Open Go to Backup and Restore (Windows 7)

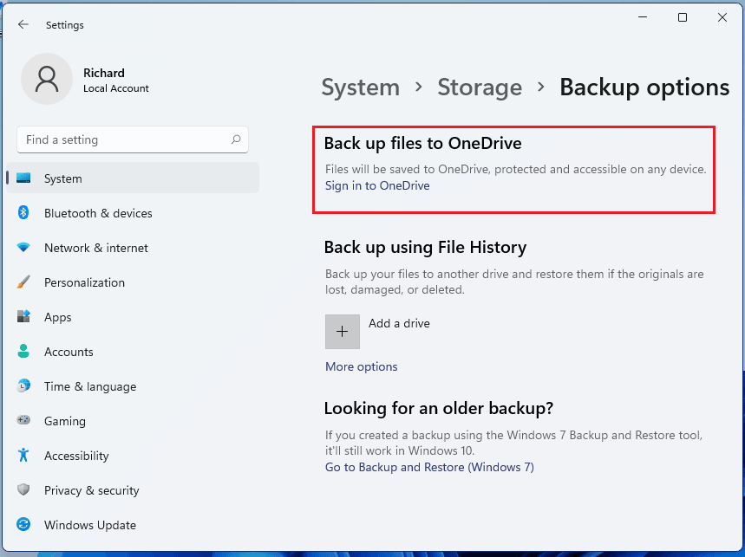(x=429, y=467)
